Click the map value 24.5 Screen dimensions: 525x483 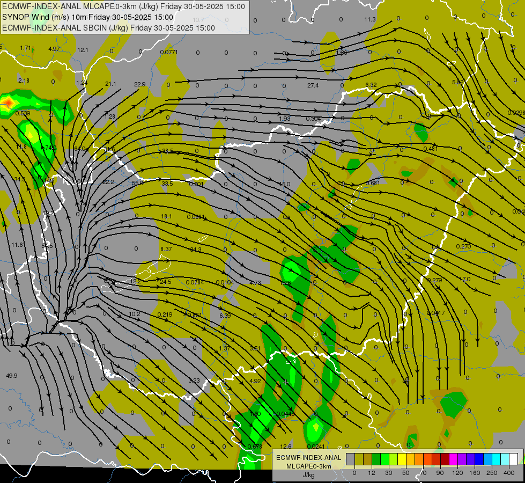[x=165, y=282]
